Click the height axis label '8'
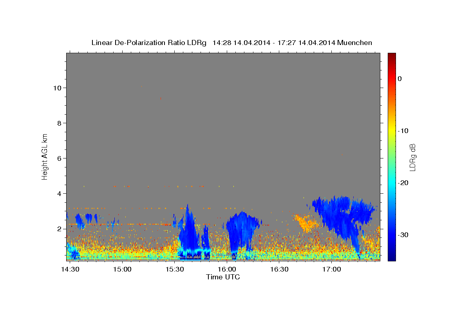This screenshot has height=313, width=470. [59, 123]
